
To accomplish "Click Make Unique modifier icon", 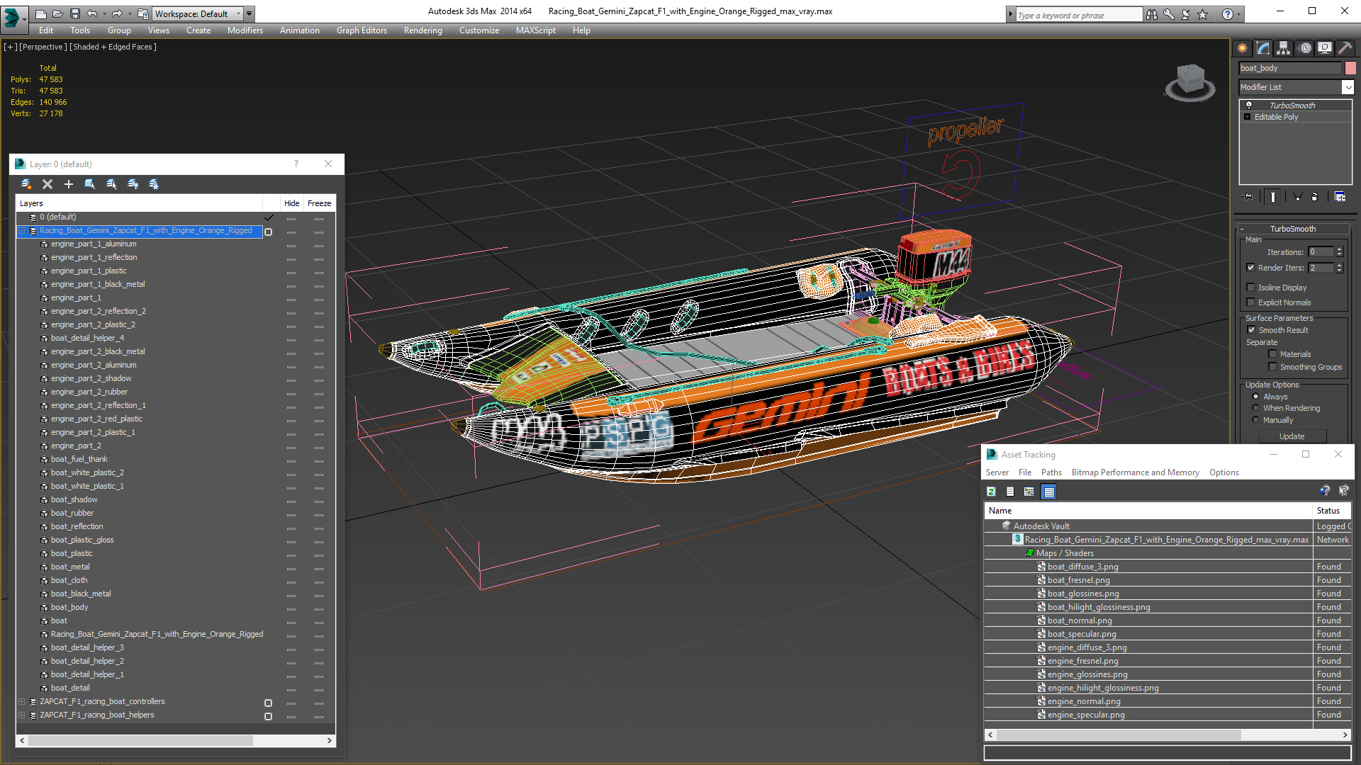I will coord(1297,197).
